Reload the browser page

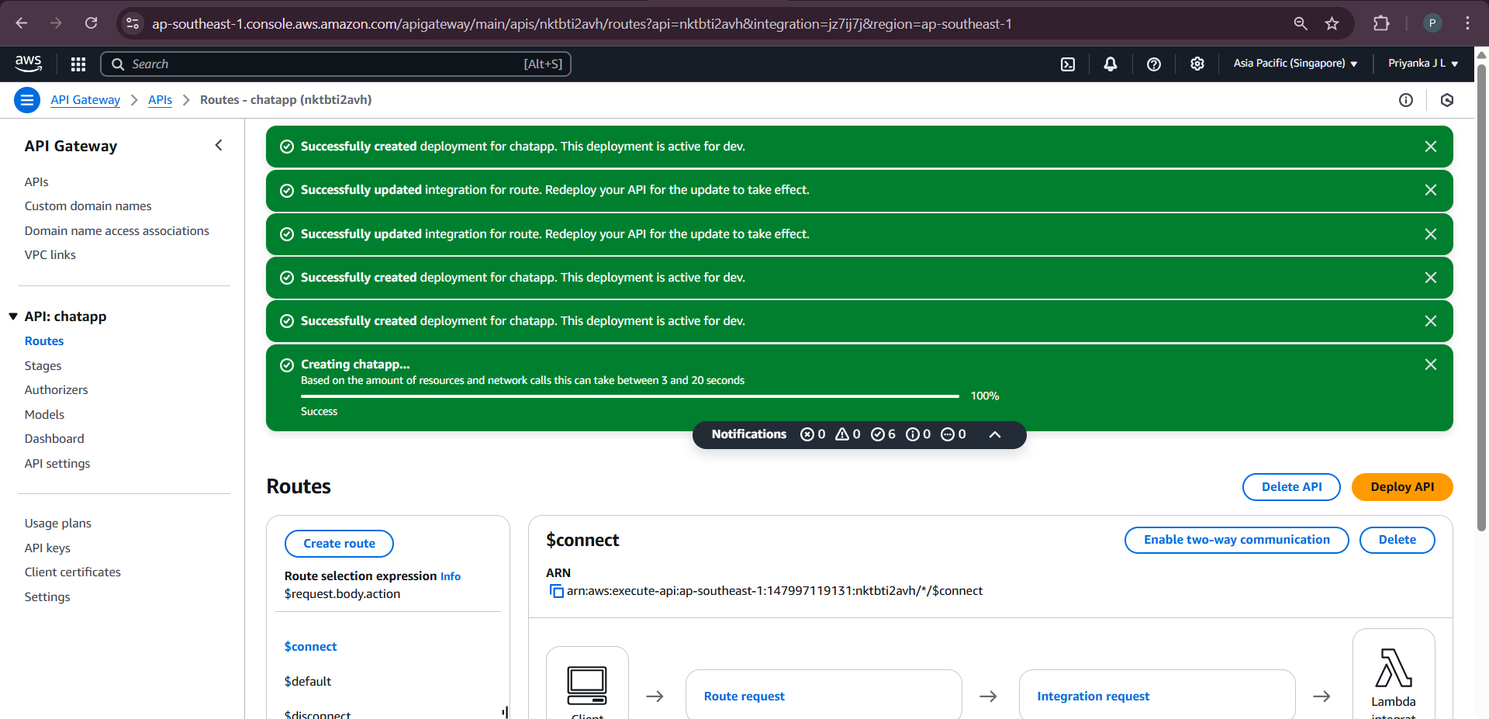coord(92,23)
